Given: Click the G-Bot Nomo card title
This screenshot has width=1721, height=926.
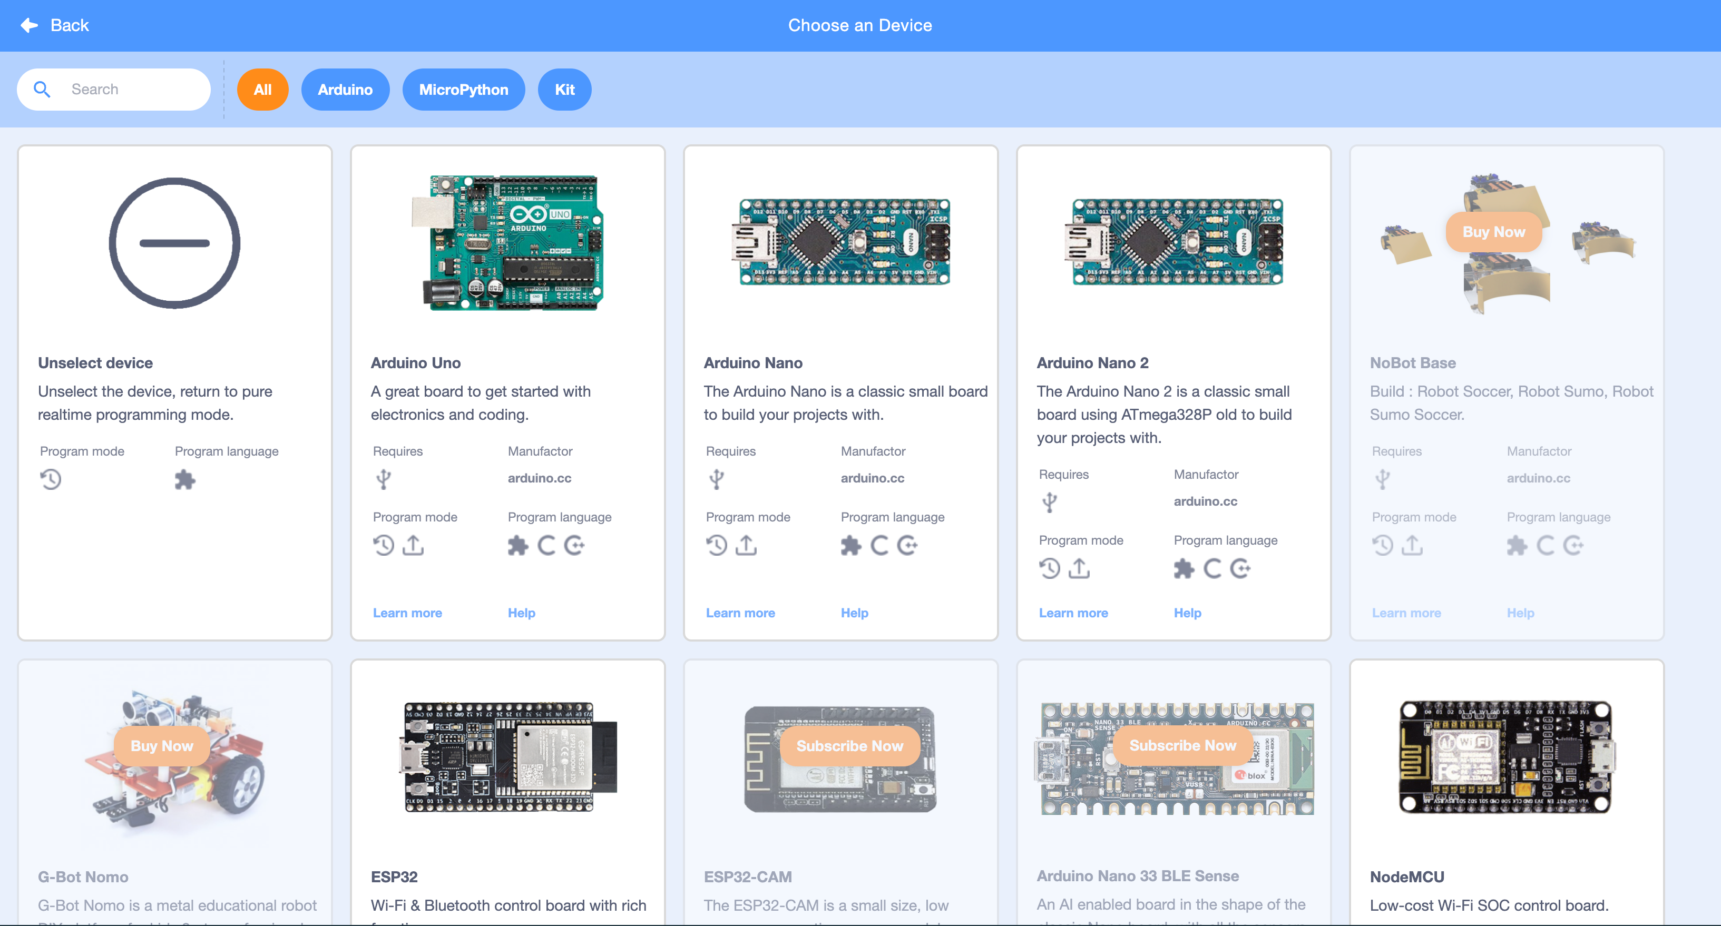Looking at the screenshot, I should coord(83,877).
